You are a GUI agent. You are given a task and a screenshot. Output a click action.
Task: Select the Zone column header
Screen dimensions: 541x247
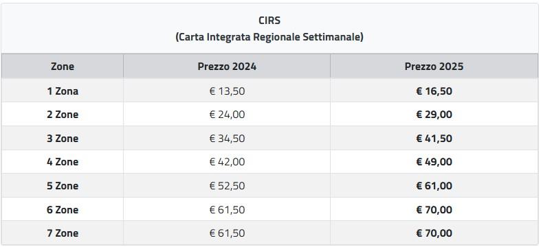pos(63,66)
